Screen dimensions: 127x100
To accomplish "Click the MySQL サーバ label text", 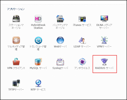I will 38,68.
